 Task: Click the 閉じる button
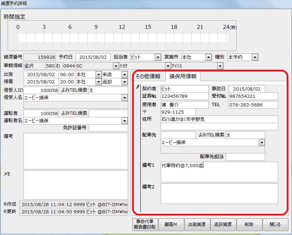275,225
